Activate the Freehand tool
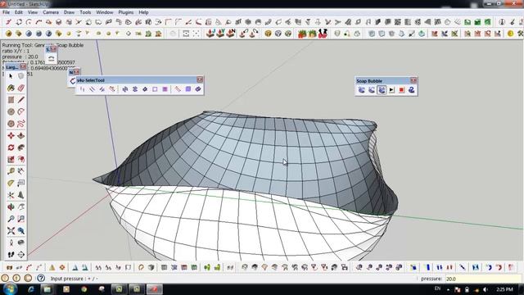524x295 pixels. click(x=21, y=124)
